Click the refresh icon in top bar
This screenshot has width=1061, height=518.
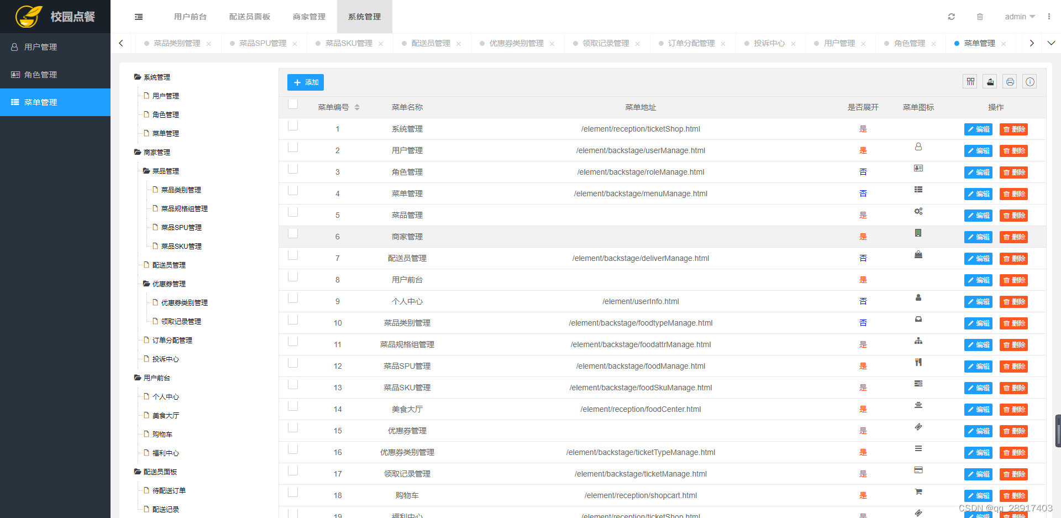click(x=952, y=17)
